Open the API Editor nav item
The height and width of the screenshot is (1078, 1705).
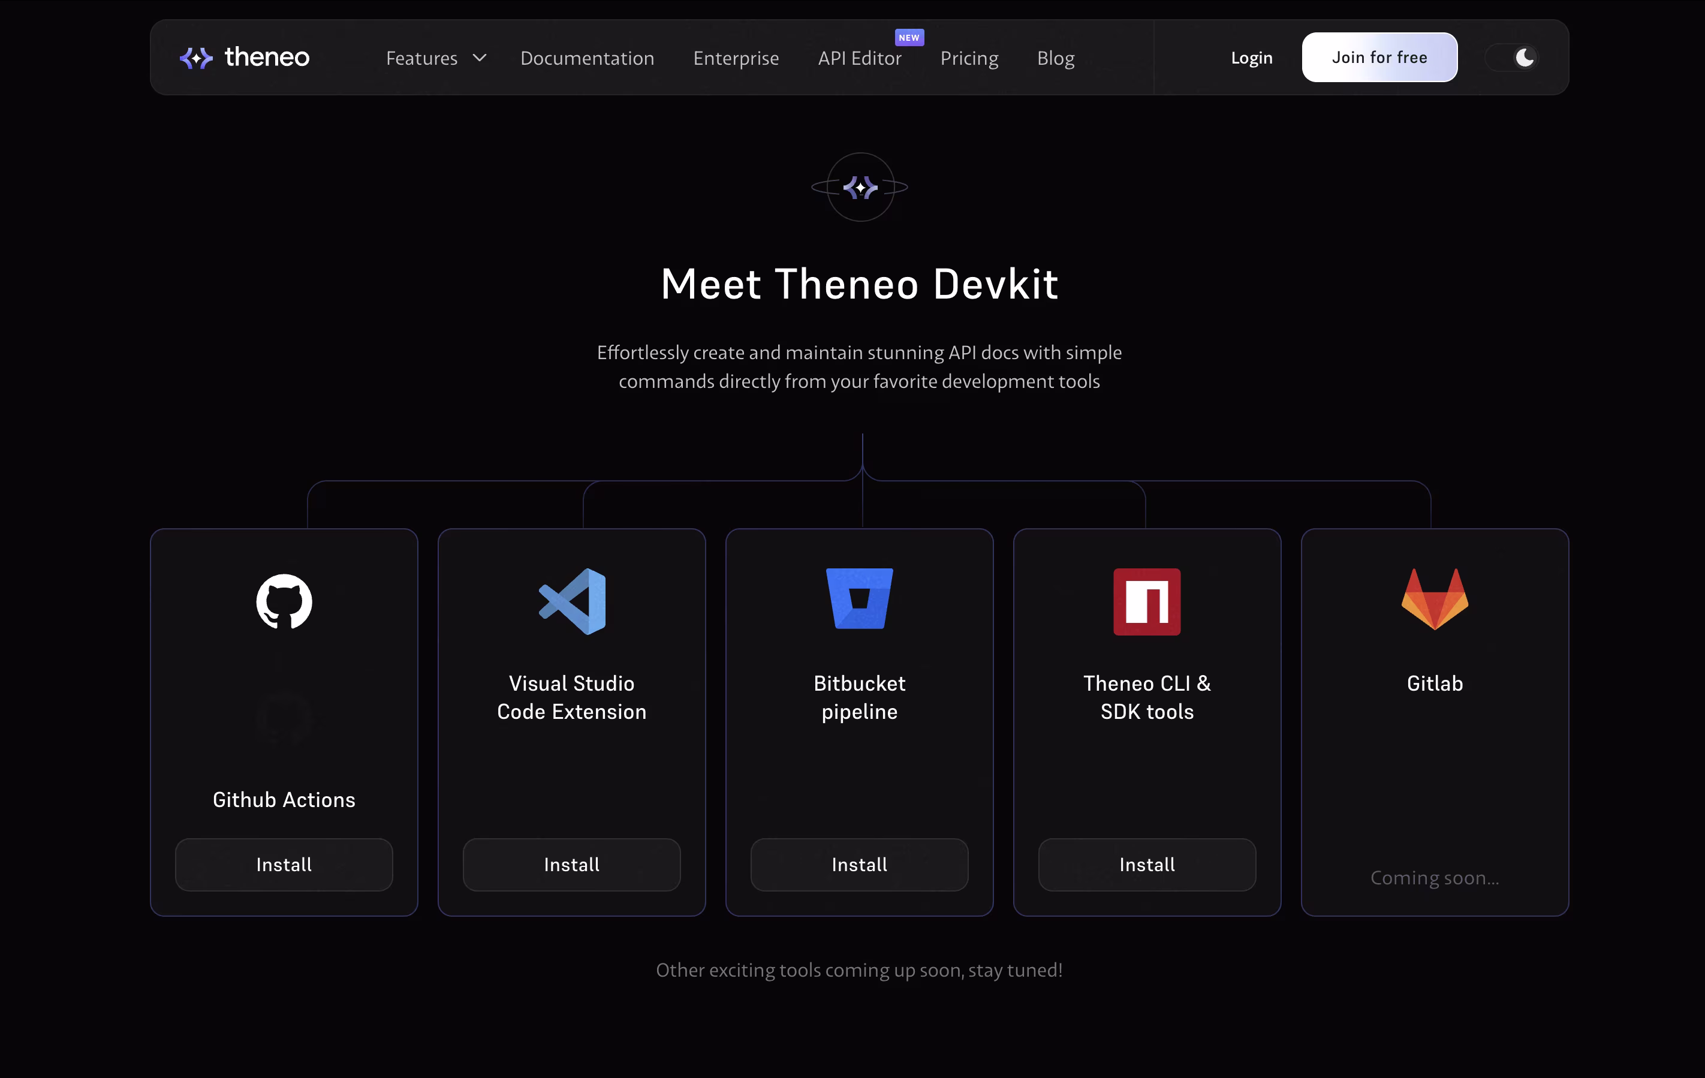point(860,58)
